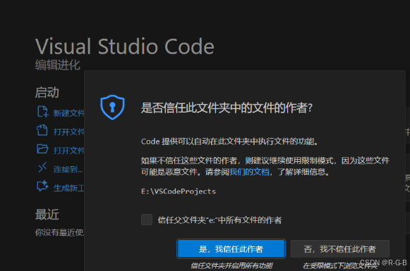Click the 最近 section heading
This screenshot has height=271, width=410.
pyautogui.click(x=47, y=215)
